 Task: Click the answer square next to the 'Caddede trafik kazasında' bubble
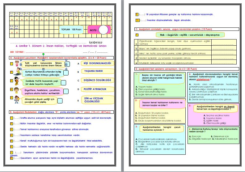(x=63, y=83)
